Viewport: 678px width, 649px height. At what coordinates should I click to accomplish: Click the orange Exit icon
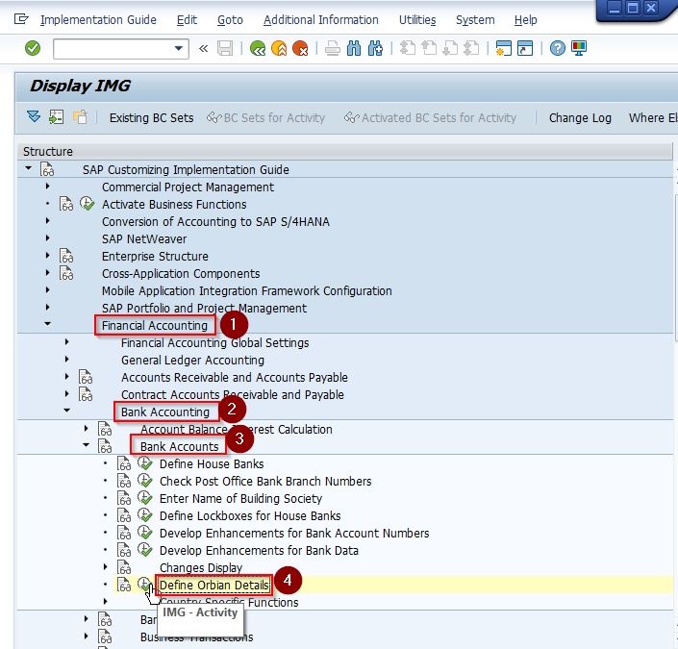pyautogui.click(x=279, y=48)
